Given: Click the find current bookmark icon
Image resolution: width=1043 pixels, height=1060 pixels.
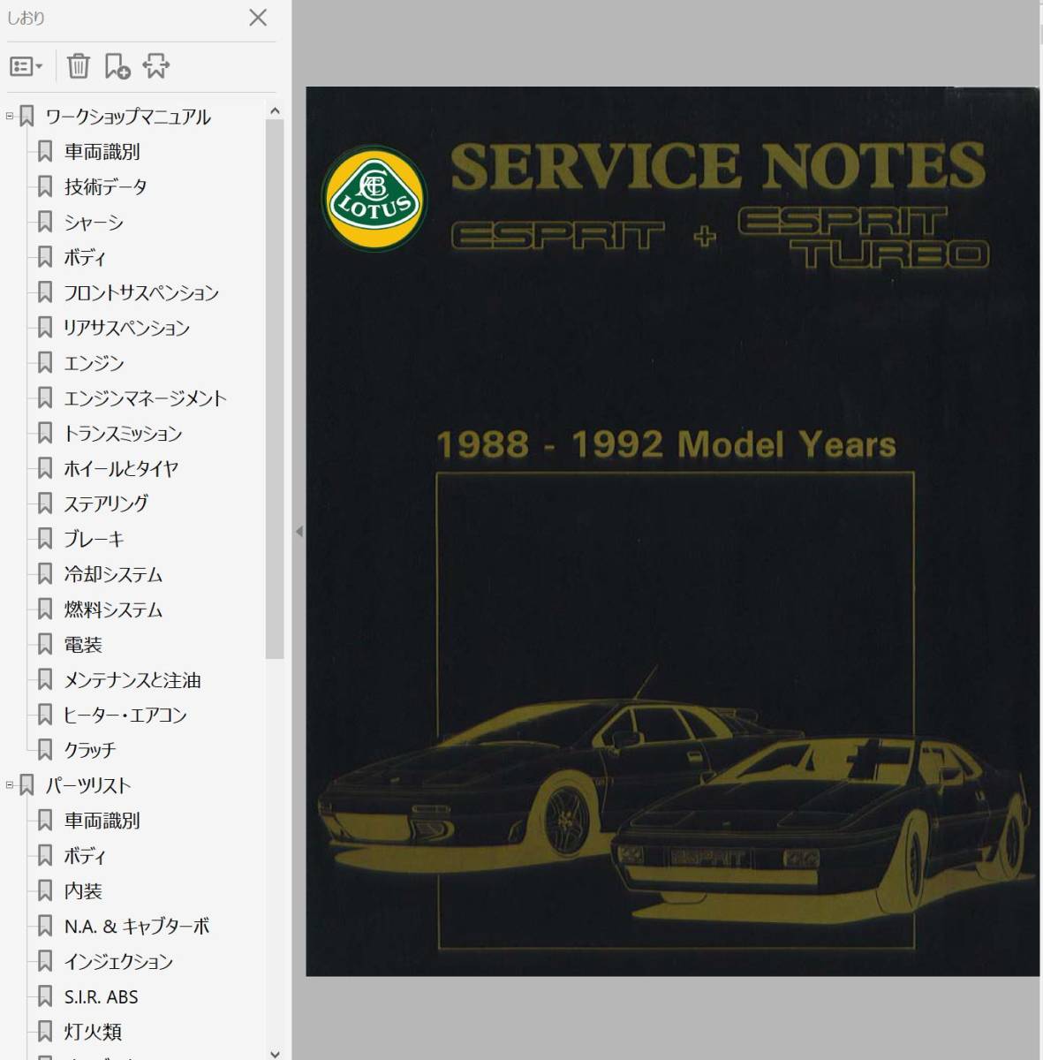Looking at the screenshot, I should click(155, 66).
